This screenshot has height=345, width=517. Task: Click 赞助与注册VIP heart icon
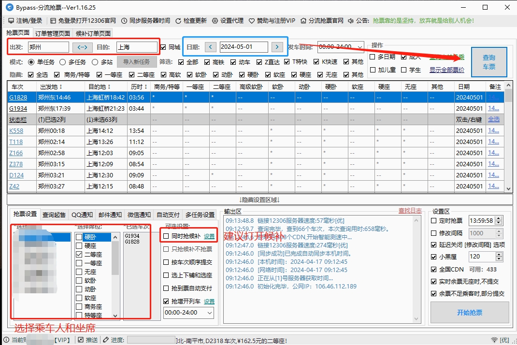(252, 21)
